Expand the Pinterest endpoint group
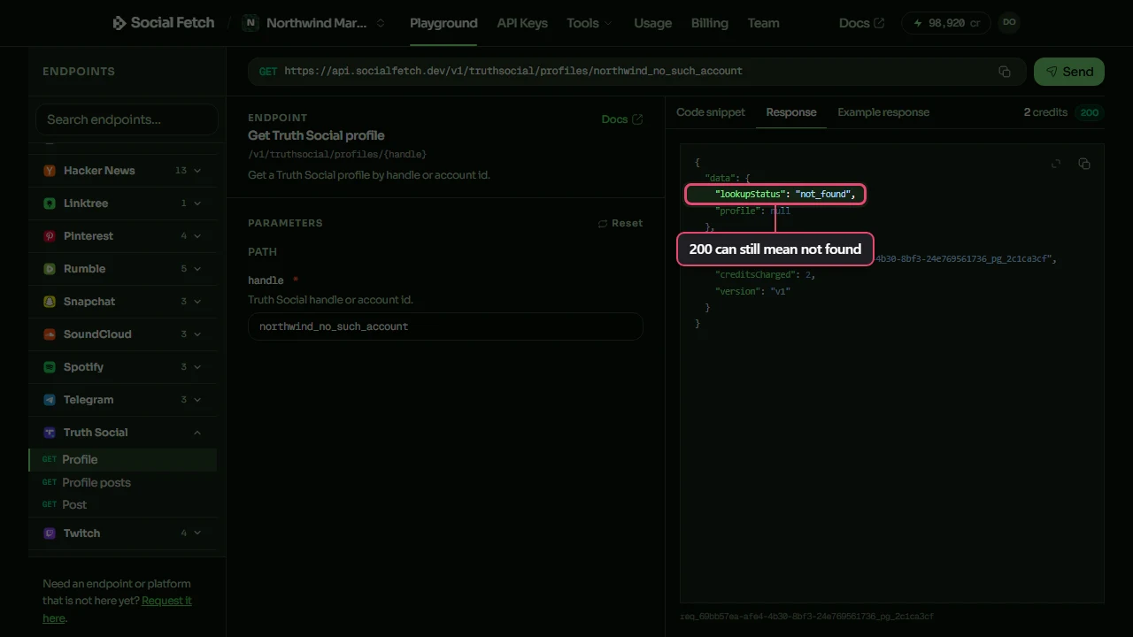Image resolution: width=1133 pixels, height=637 pixels. [x=122, y=235]
